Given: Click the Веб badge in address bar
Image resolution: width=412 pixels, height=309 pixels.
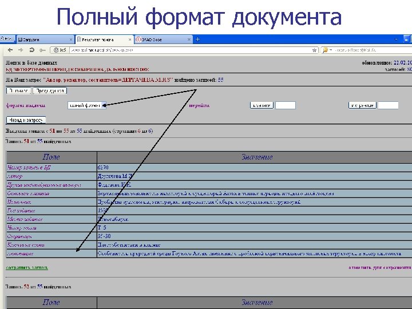Looking at the screenshot, I should (60, 50).
